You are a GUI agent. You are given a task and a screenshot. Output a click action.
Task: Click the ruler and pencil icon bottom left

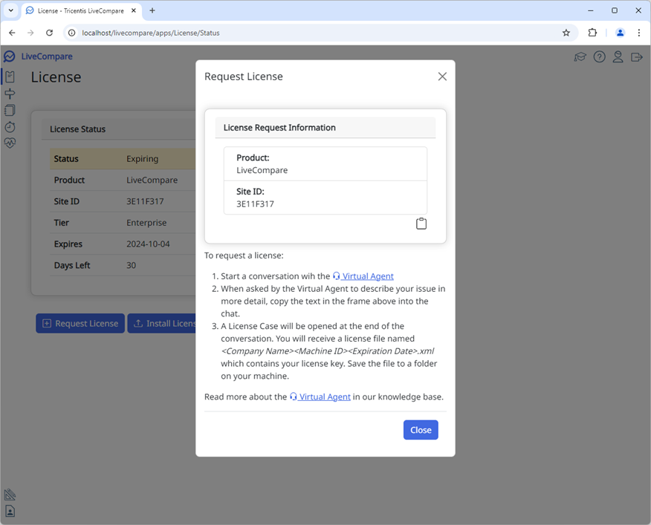pyautogui.click(x=10, y=495)
